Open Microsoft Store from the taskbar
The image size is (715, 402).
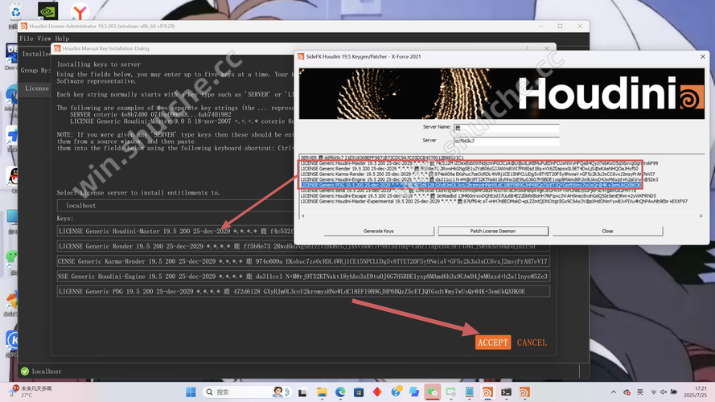tap(359, 392)
